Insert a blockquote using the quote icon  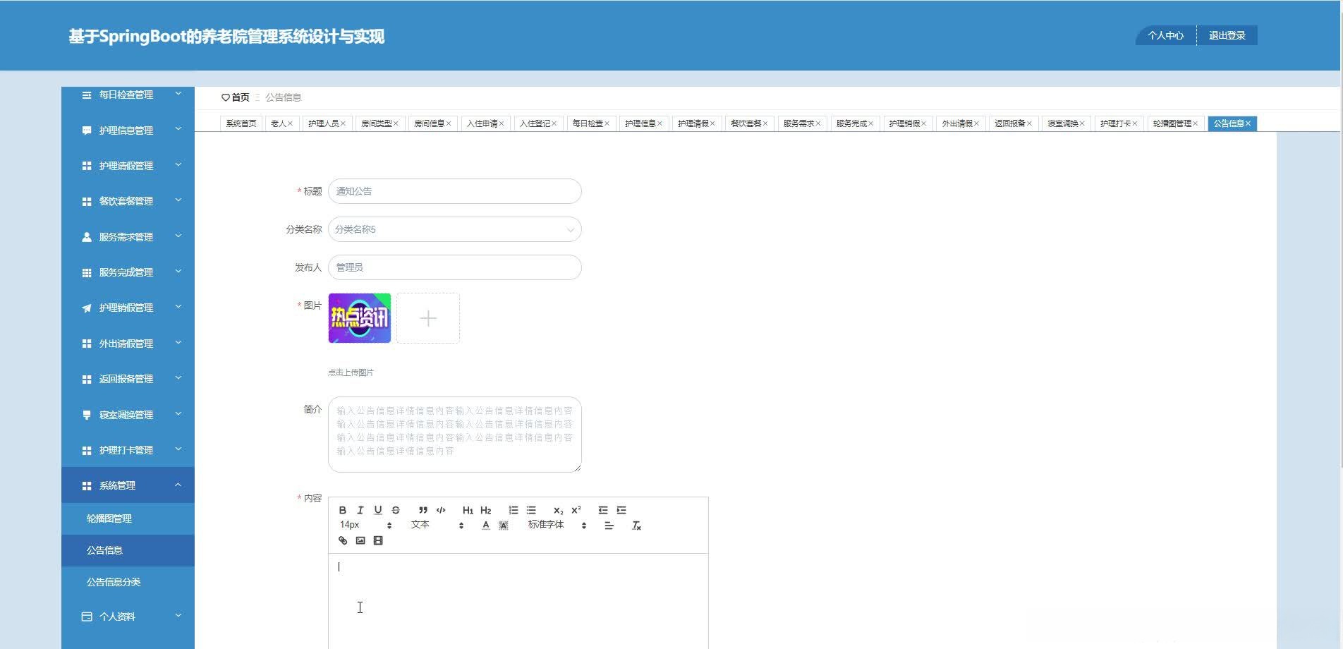coord(423,510)
